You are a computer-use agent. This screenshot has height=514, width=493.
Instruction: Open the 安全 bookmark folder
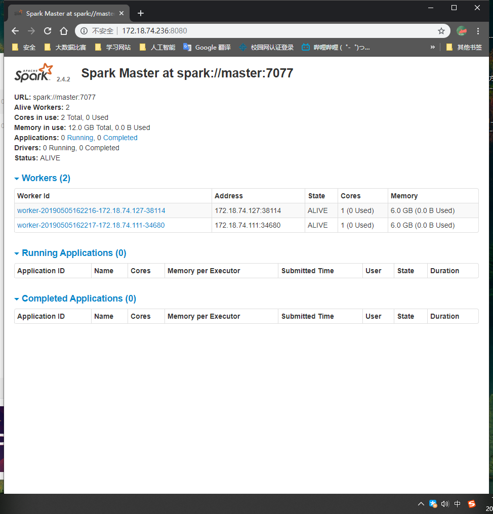tap(24, 47)
